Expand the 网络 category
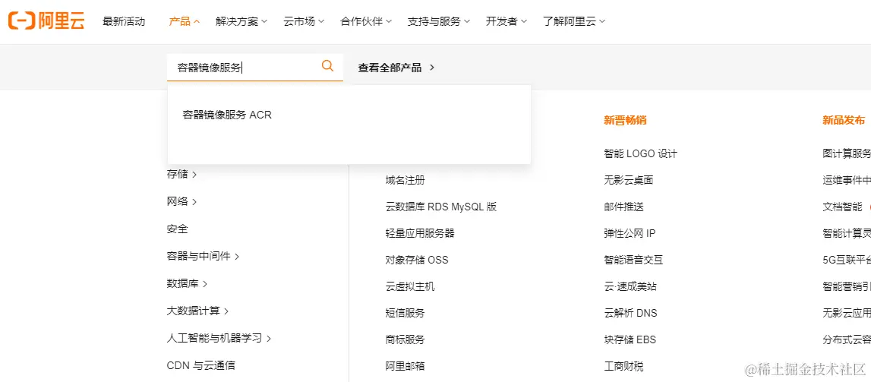This screenshot has height=382, width=871. [x=181, y=201]
